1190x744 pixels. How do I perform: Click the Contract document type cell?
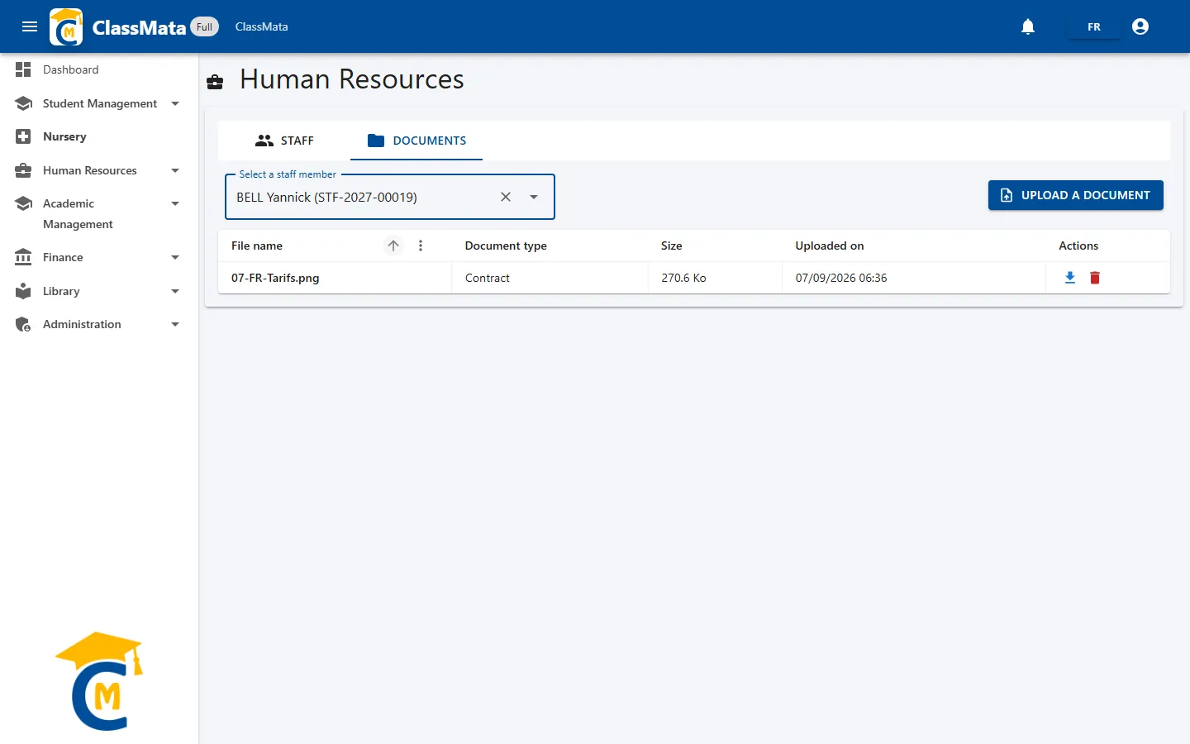[x=488, y=278]
